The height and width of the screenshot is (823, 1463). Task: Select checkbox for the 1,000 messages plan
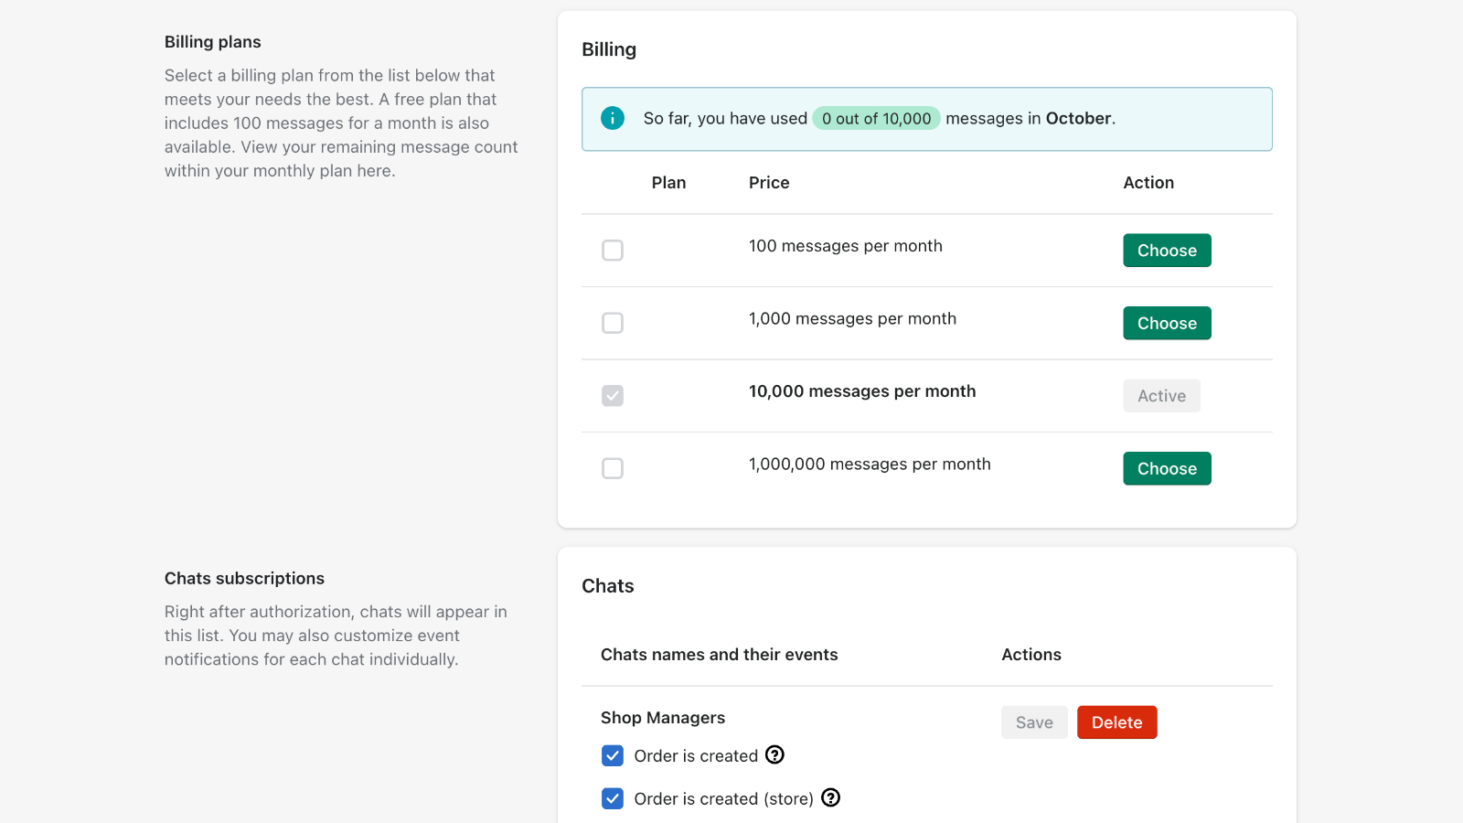pos(613,323)
